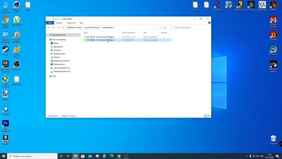Open Локальный диск (C:) in navigation pane

(62, 68)
